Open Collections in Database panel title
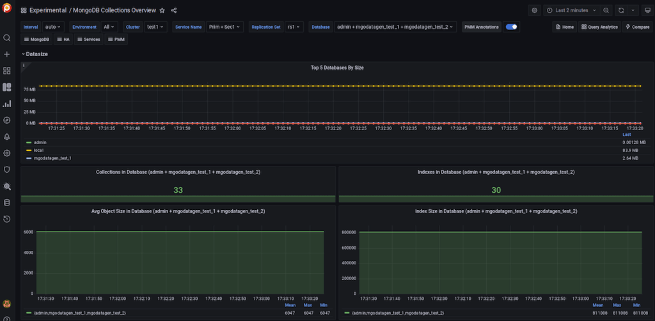Viewport: 655px width, 321px height. 178,172
